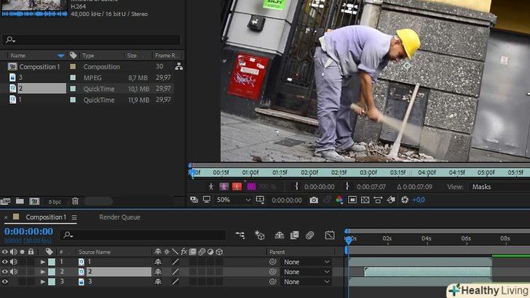The image size is (530, 298).
Task: Select the Composition 1 timeline tab
Action: 46,217
